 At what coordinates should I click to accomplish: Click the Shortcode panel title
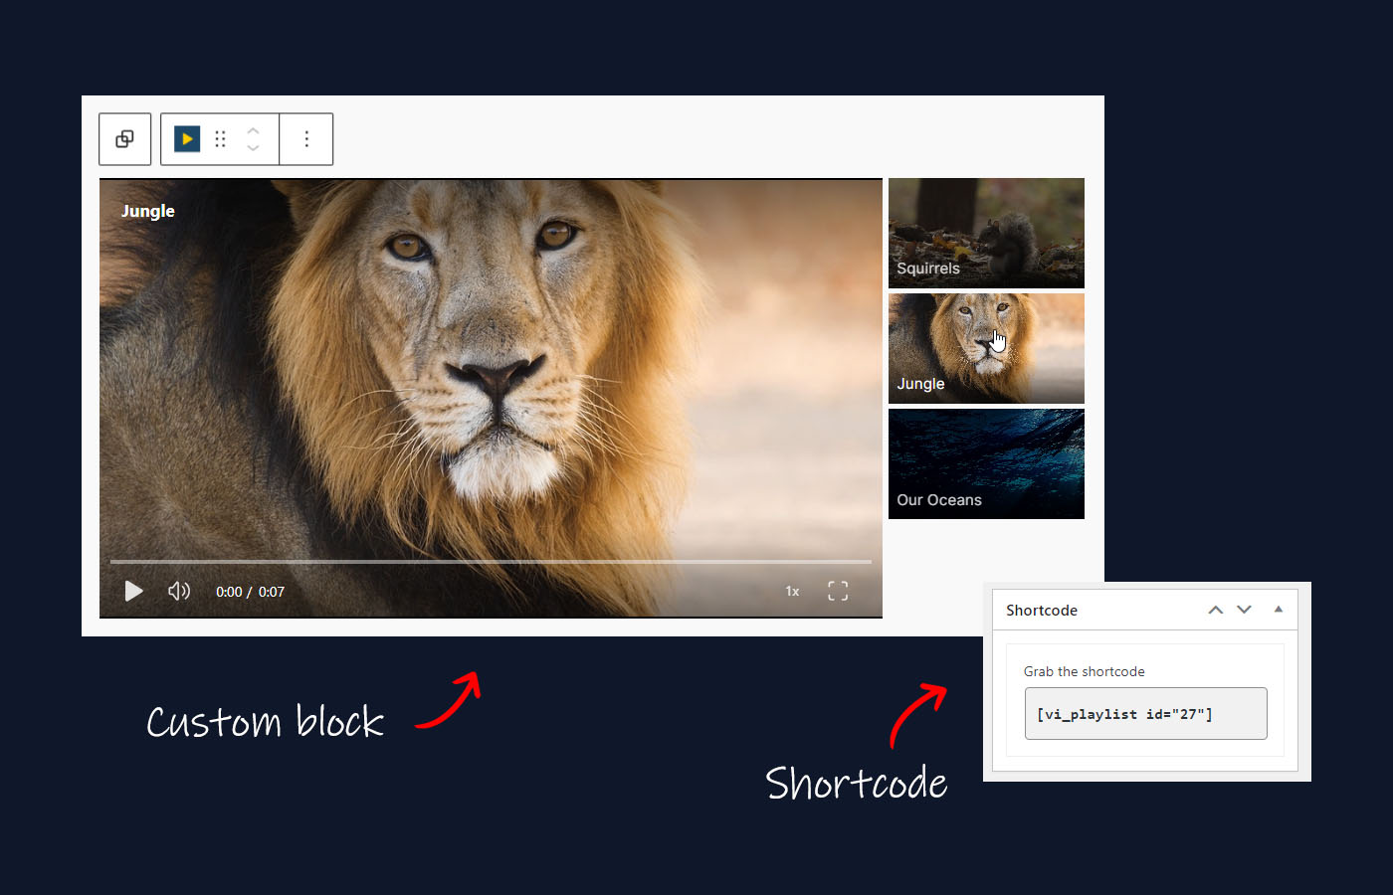pos(1042,611)
